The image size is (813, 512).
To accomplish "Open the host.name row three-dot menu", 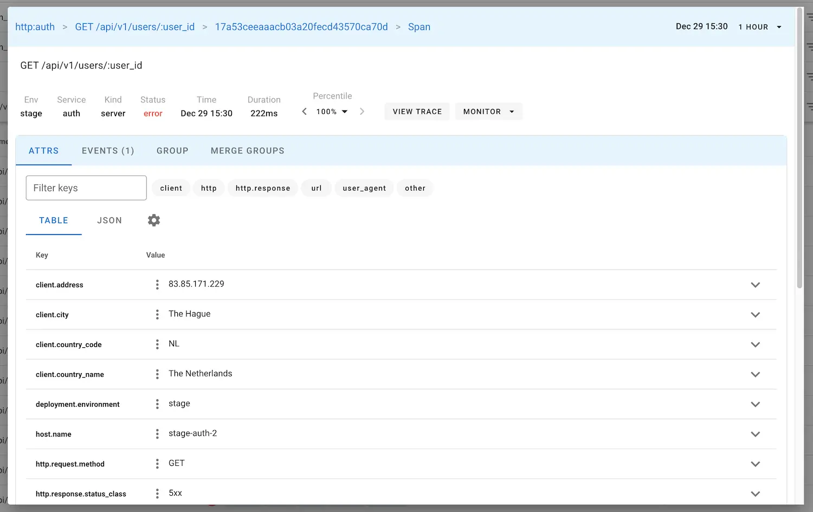I will tap(157, 434).
